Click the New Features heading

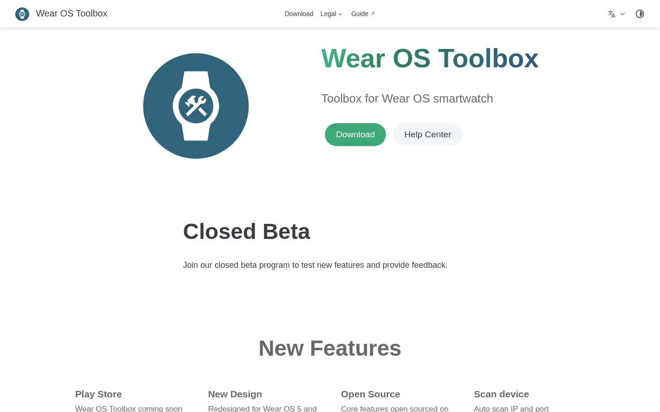(x=330, y=348)
